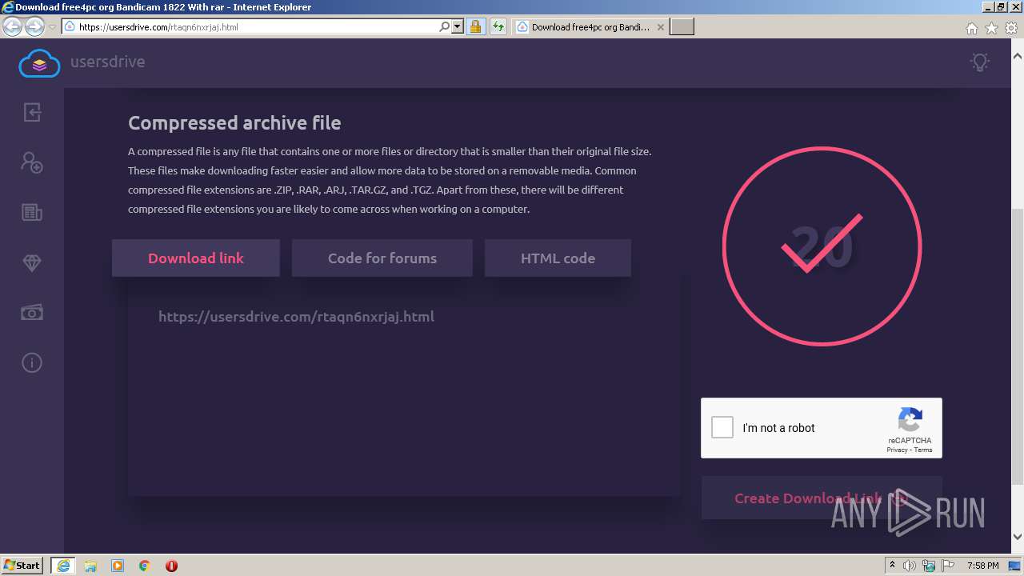Toggle the lightbulb theme icon
1024x576 pixels.
coord(980,62)
